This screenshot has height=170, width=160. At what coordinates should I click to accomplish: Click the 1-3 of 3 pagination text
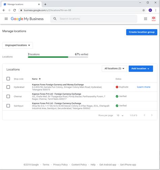133,115
